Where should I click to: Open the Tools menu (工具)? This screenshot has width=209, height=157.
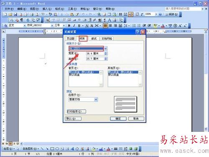point(72,9)
